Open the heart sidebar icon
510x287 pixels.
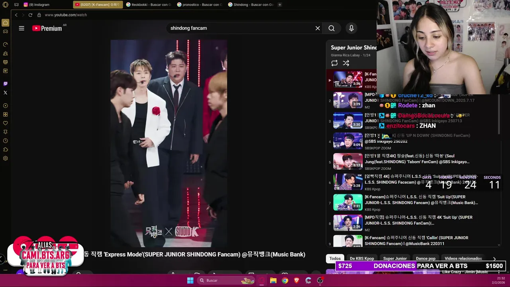[x=5, y=123]
